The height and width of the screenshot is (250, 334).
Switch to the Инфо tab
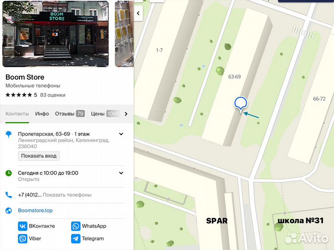click(42, 114)
